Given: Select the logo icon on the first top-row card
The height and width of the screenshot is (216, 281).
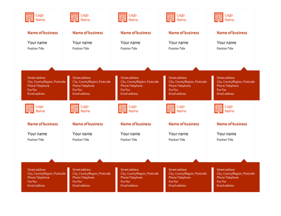Looking at the screenshot, I should tap(30, 17).
